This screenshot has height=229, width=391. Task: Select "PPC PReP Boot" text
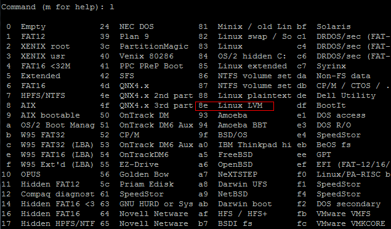[151, 66]
